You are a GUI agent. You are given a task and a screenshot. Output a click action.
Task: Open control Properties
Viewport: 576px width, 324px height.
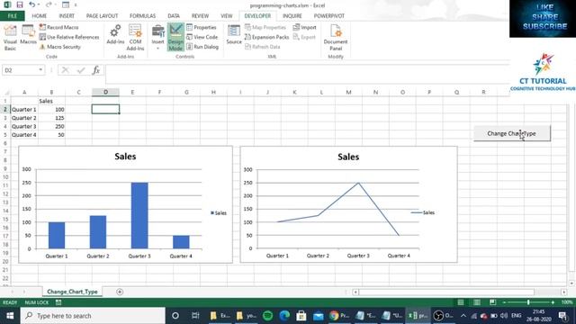(x=202, y=27)
